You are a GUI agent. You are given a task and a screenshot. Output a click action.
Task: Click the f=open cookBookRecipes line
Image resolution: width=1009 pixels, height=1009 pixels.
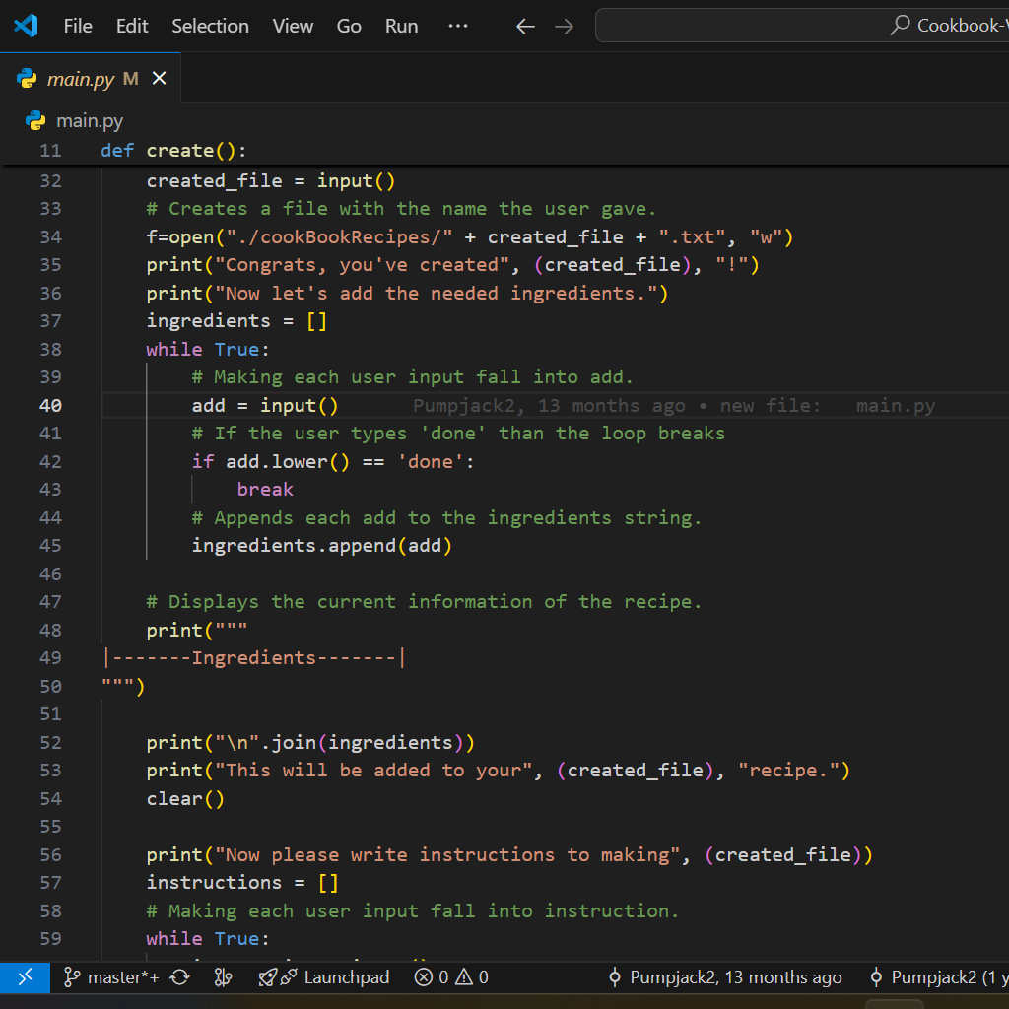(470, 237)
